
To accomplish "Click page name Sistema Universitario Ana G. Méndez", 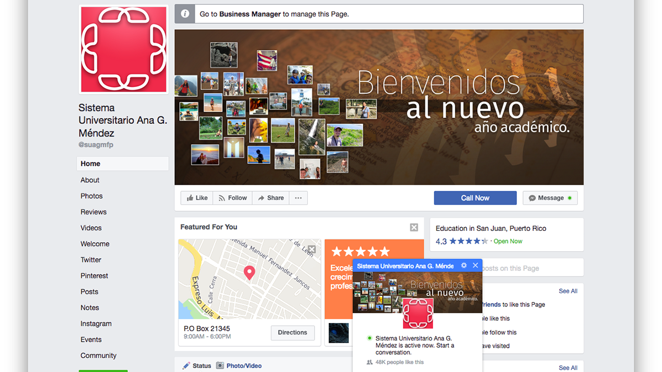I will (x=123, y=120).
